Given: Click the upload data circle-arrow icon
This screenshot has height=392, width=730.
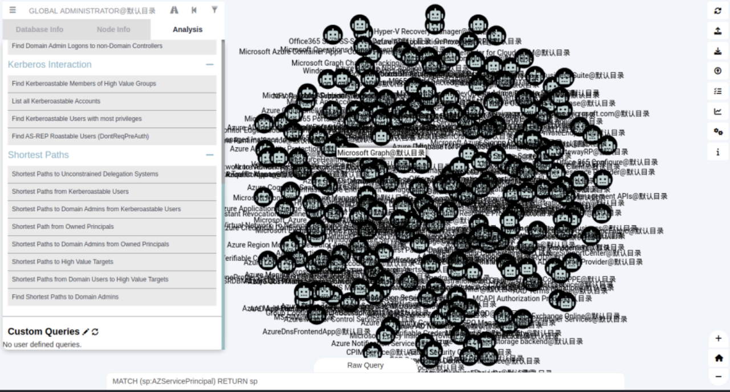Looking at the screenshot, I should [718, 71].
